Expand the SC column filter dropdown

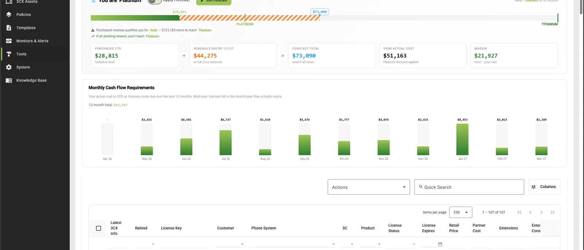pos(352,244)
